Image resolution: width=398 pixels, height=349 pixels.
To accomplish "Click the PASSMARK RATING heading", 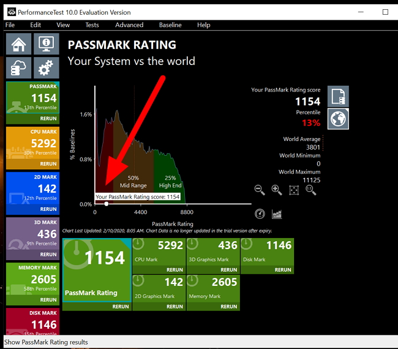I will (122, 45).
